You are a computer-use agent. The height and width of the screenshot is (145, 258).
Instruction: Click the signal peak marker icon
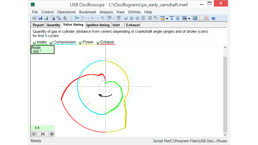pos(71,18)
